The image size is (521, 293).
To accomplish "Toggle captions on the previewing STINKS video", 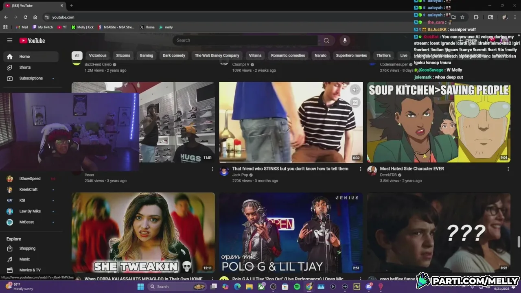I will 355,103.
